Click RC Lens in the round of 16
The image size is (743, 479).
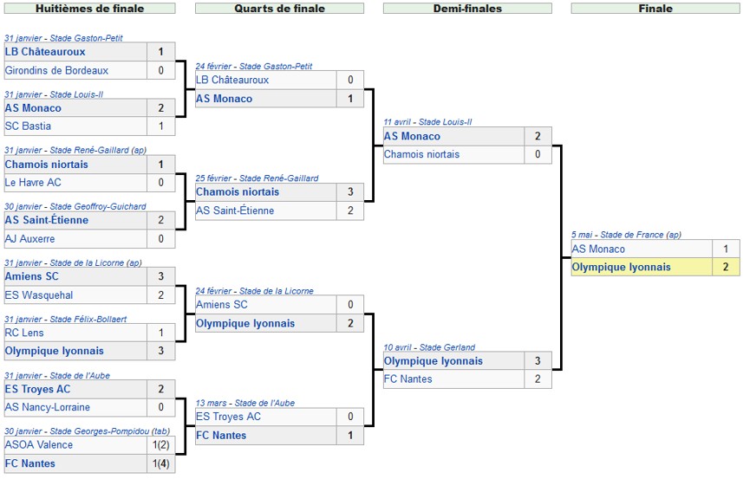click(x=24, y=333)
